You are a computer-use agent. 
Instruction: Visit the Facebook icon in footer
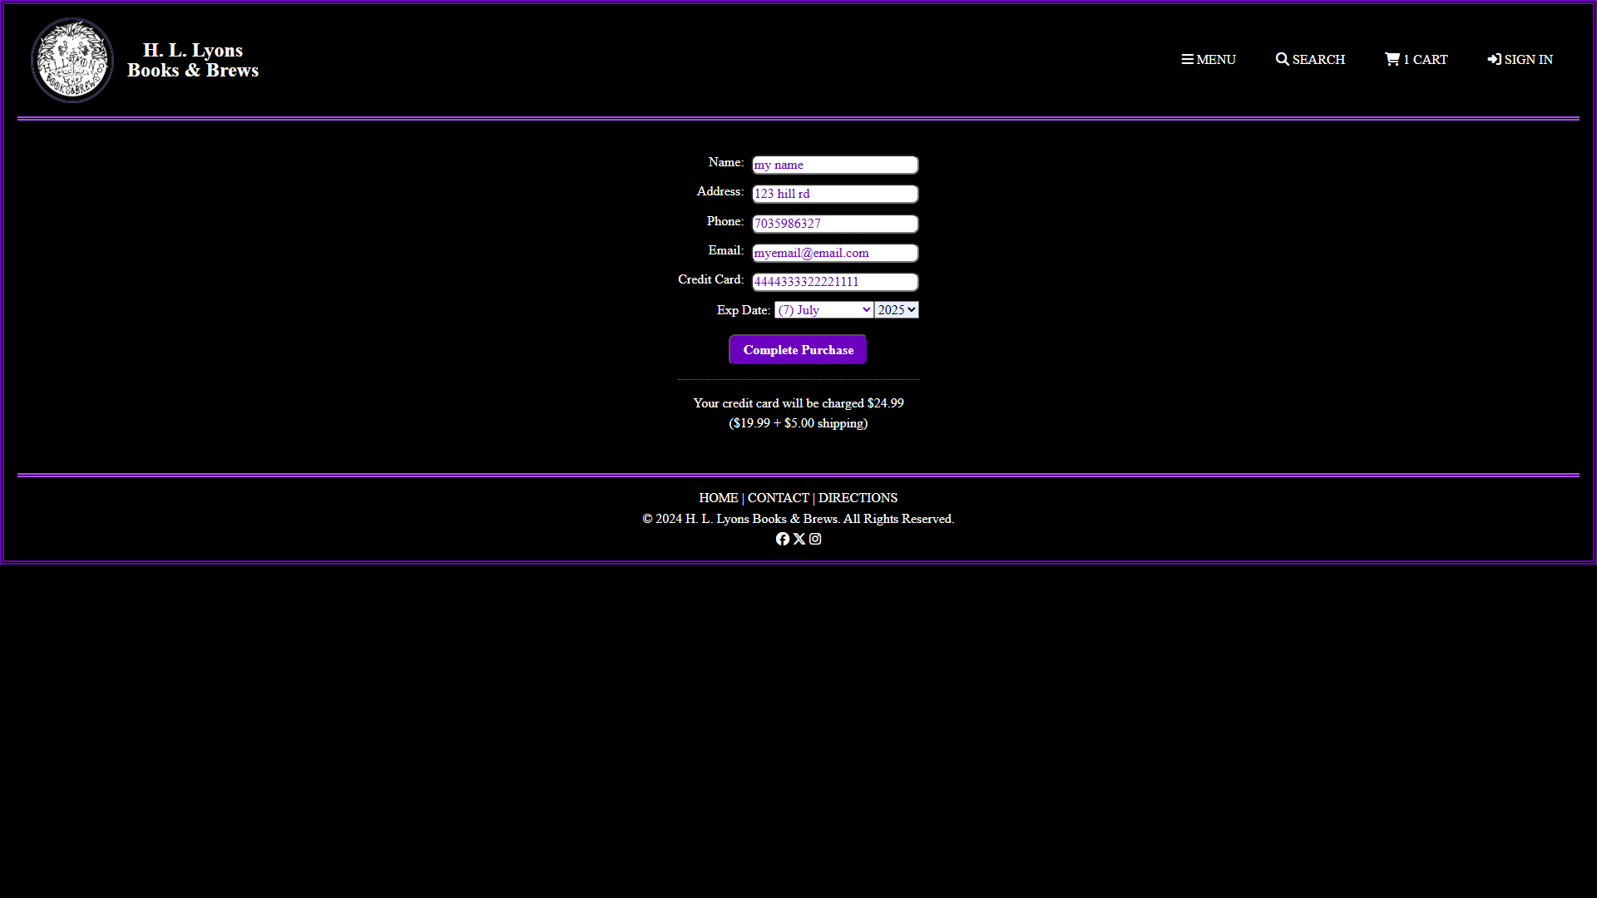783,539
